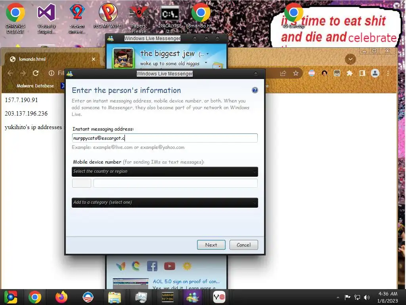Expand 'Add to a category' dropdown
This screenshot has height=305, width=406.
coord(165,203)
